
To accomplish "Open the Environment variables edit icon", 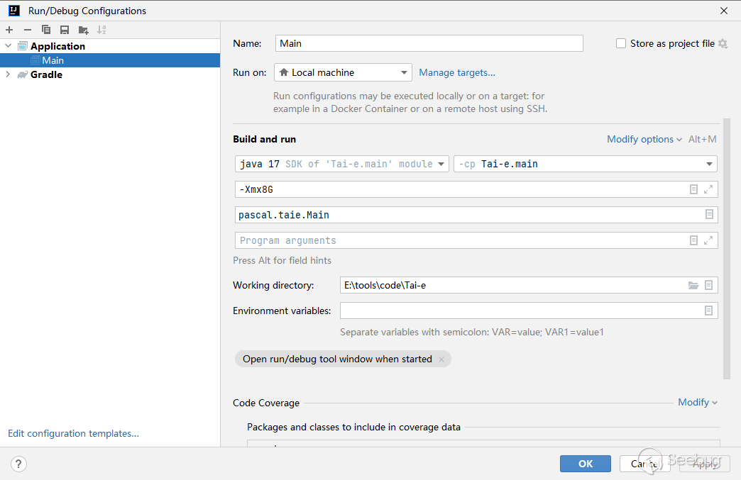I will pos(708,311).
